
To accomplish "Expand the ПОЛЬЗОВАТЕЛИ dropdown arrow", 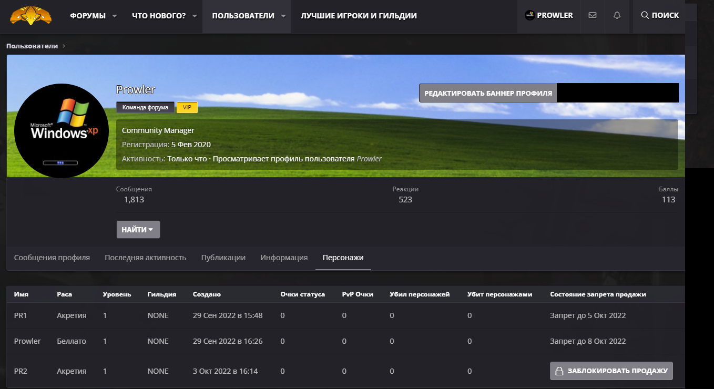I will [283, 16].
